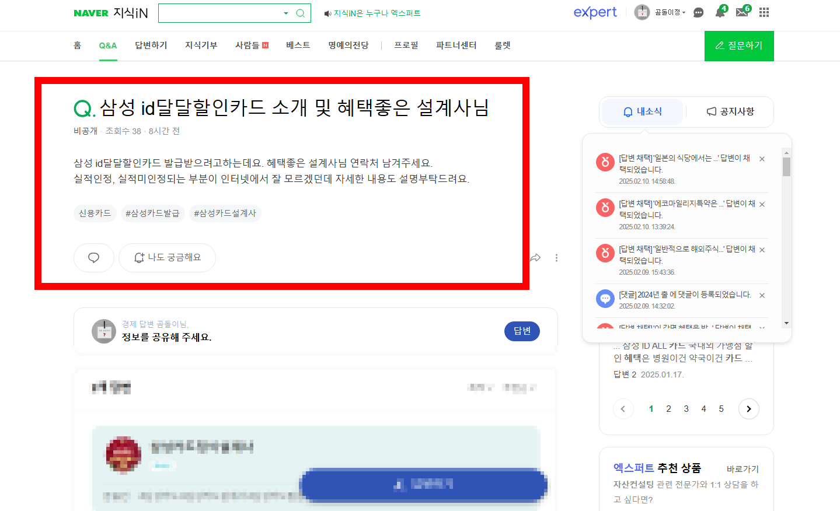
Task: Open the 파트너센터 menu
Action: pos(456,45)
